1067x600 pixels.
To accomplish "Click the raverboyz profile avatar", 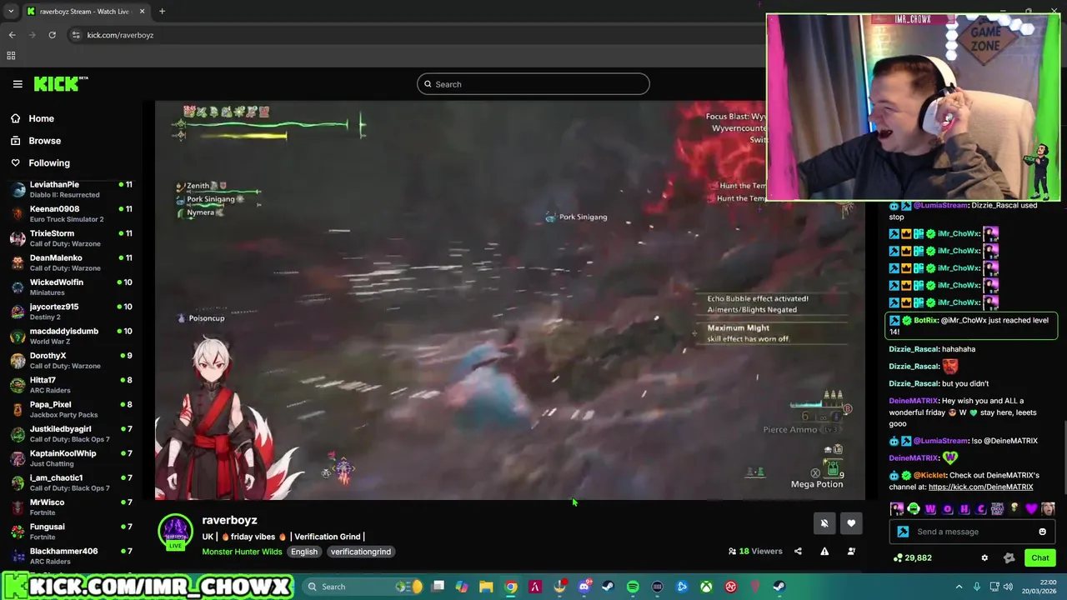I will tap(176, 532).
